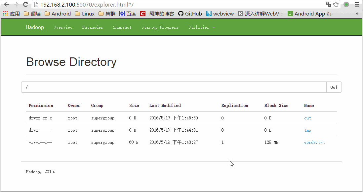Show more bookmarks via overflow chevron
The width and height of the screenshot is (363, 192).
coord(357,14)
